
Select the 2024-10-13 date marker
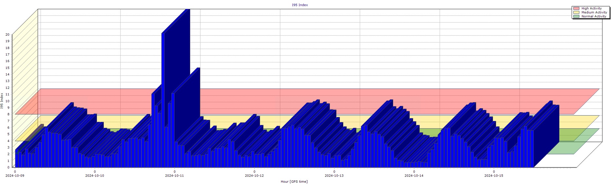coord(334,176)
